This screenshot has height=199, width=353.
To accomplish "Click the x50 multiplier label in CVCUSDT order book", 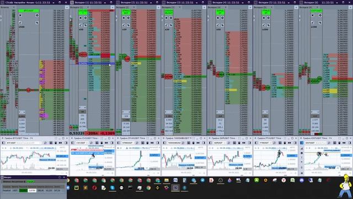I will (81, 29).
